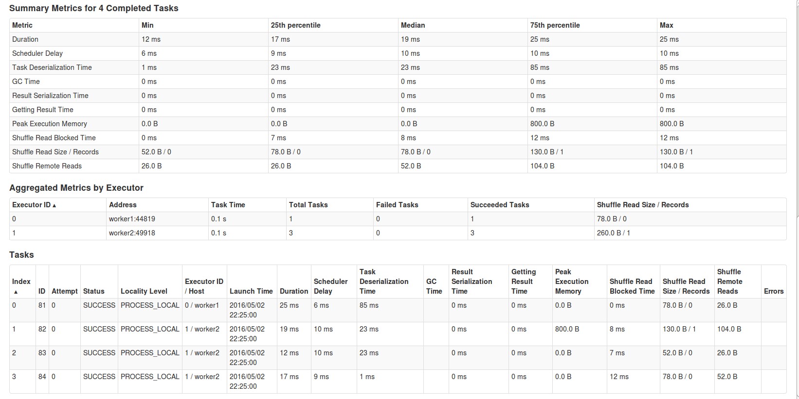Select task ID 83 cell
Screen dimensions: 799x399
click(42, 353)
